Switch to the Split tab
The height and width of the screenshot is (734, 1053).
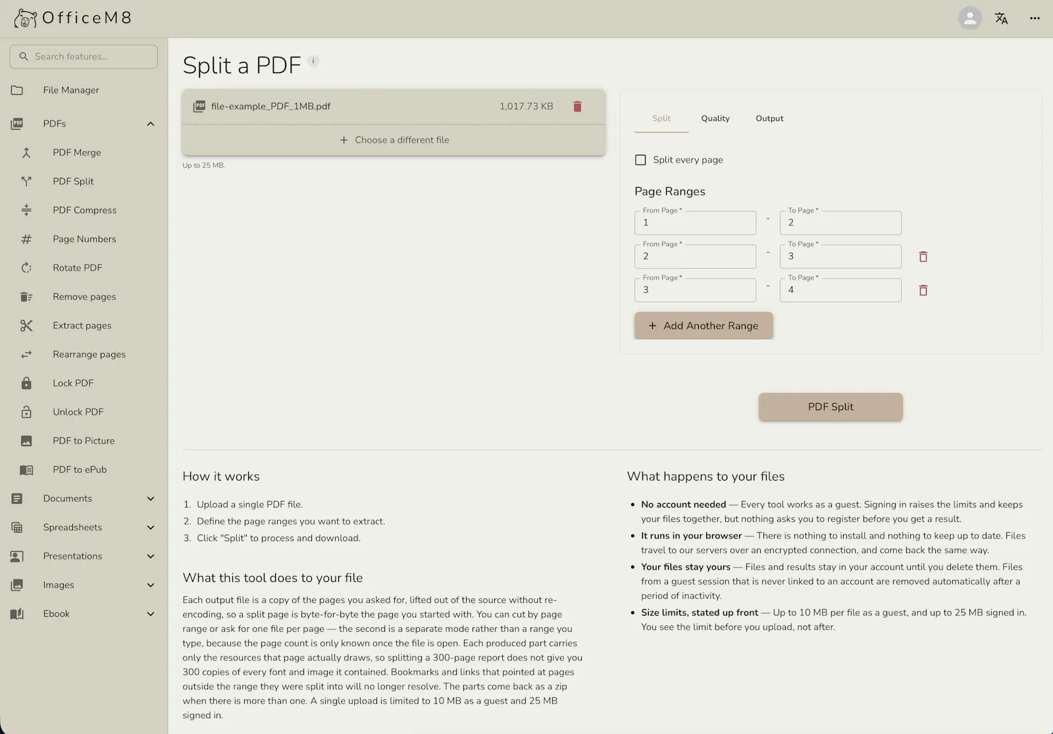[x=661, y=118]
